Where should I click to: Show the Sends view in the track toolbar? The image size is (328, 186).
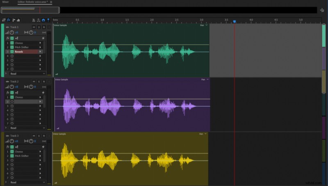click(x=14, y=20)
